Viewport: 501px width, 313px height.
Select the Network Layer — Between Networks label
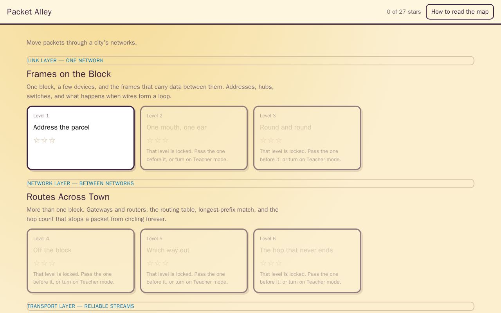click(81, 183)
